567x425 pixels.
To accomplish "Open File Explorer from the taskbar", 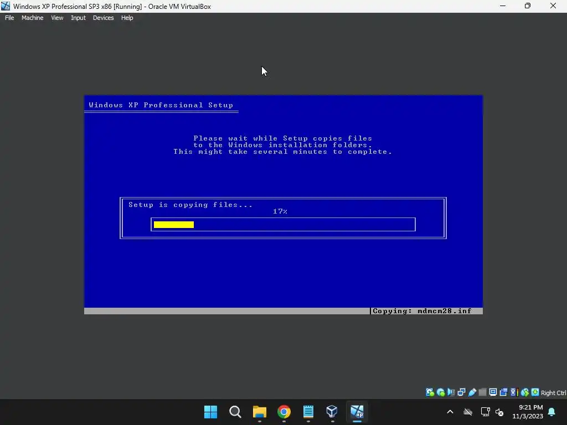I will (x=259, y=412).
